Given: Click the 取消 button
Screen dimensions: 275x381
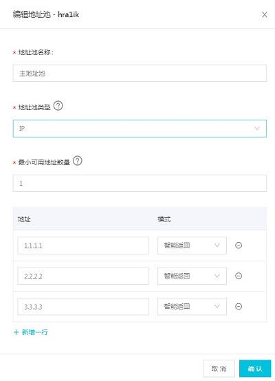Looking at the screenshot, I should tap(219, 369).
